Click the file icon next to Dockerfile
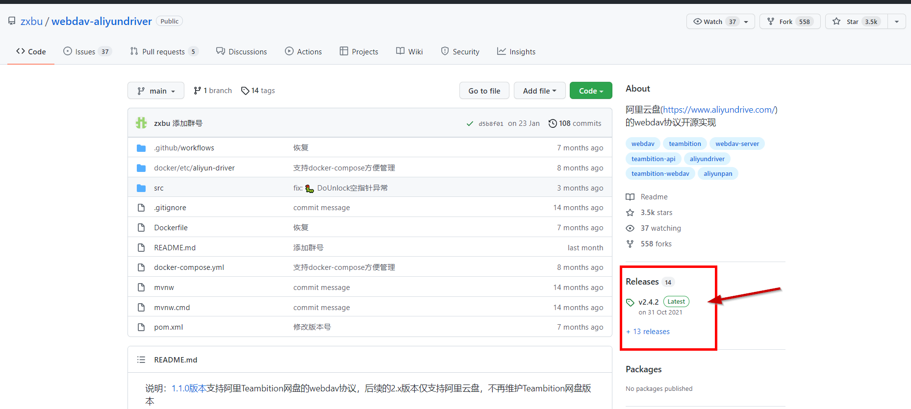This screenshot has width=911, height=409. 141,228
